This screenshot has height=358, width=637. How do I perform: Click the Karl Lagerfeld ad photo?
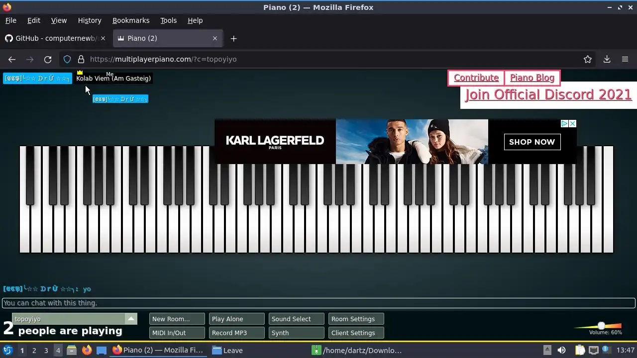412,142
